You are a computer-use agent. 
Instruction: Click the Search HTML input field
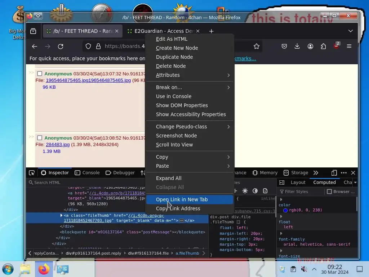86,183
